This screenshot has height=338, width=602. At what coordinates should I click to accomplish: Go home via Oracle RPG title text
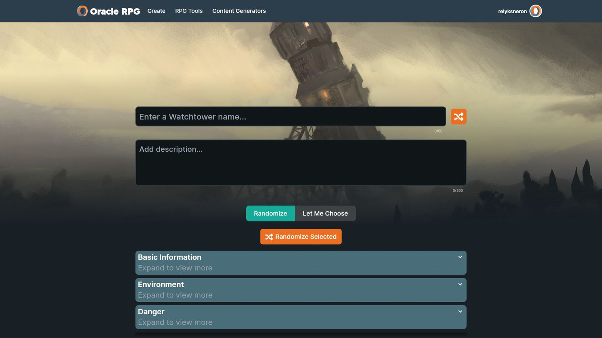pyautogui.click(x=115, y=11)
